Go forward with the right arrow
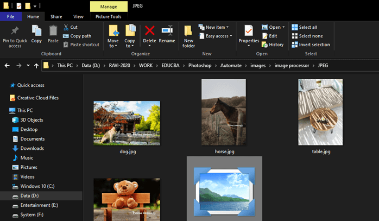This screenshot has height=221, width=379. click(19, 66)
